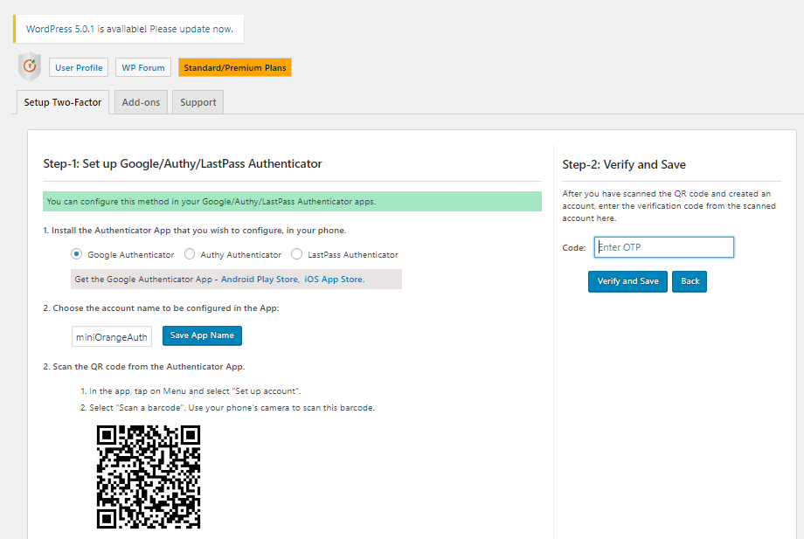Click the Back button
This screenshot has width=804, height=539.
pyautogui.click(x=690, y=281)
